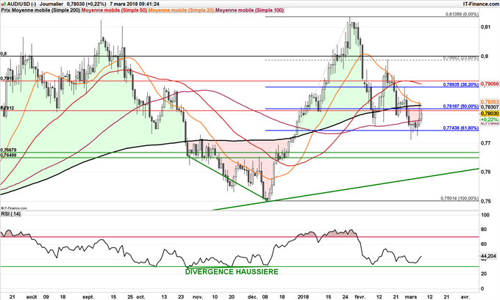Click the yellow 0,78030 current price tag
The width and height of the screenshot is (500, 300).
[x=490, y=113]
